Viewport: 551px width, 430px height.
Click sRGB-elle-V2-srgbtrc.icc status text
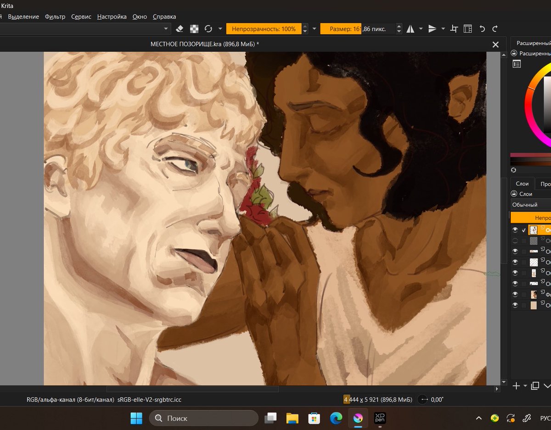tap(149, 400)
